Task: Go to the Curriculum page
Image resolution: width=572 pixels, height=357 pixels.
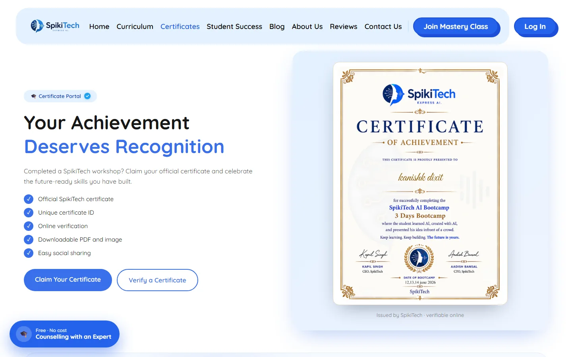Action: 135,27
